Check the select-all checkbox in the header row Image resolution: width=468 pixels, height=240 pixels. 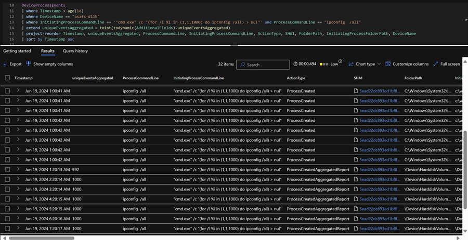coord(7,78)
